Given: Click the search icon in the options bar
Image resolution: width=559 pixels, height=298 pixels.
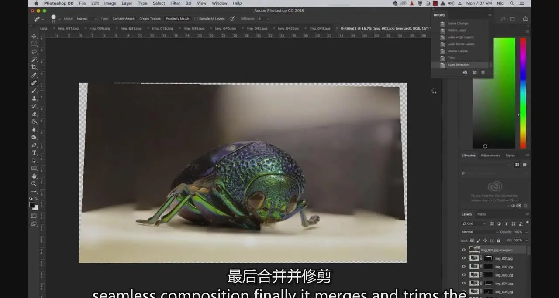Looking at the screenshot, I should click(503, 19).
